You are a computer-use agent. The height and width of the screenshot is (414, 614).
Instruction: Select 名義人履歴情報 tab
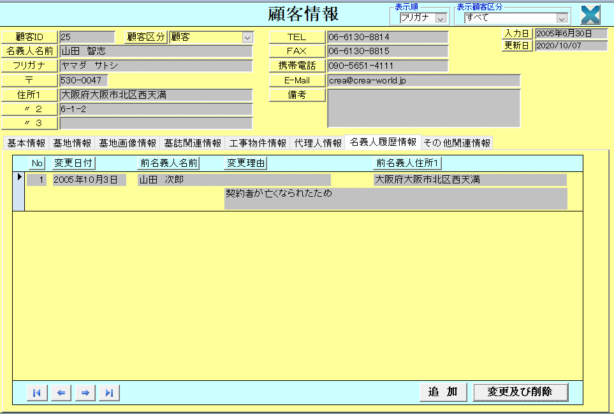coord(383,142)
